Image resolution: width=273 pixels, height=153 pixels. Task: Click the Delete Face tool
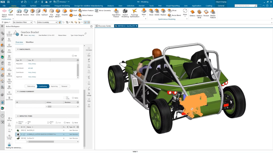point(157,12)
